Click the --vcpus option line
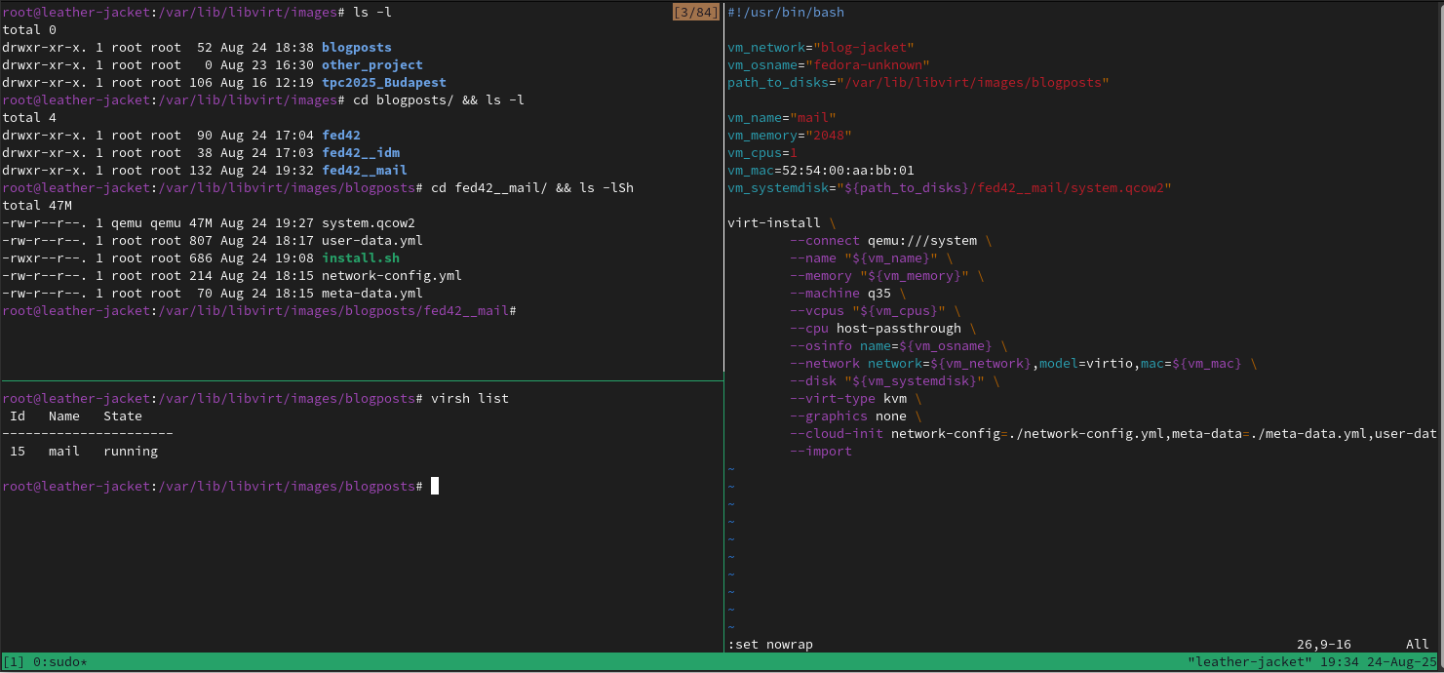The height and width of the screenshot is (673, 1444). pos(876,310)
